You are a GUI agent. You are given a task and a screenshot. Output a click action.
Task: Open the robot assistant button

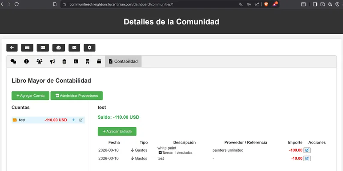click(59, 48)
